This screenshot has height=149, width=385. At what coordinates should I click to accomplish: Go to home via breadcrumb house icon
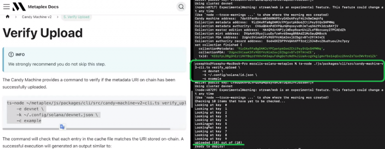8,17
